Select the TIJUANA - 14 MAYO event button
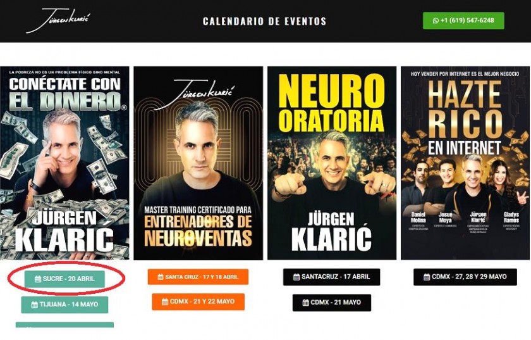Viewport: 531px width, 340px height. click(x=64, y=305)
